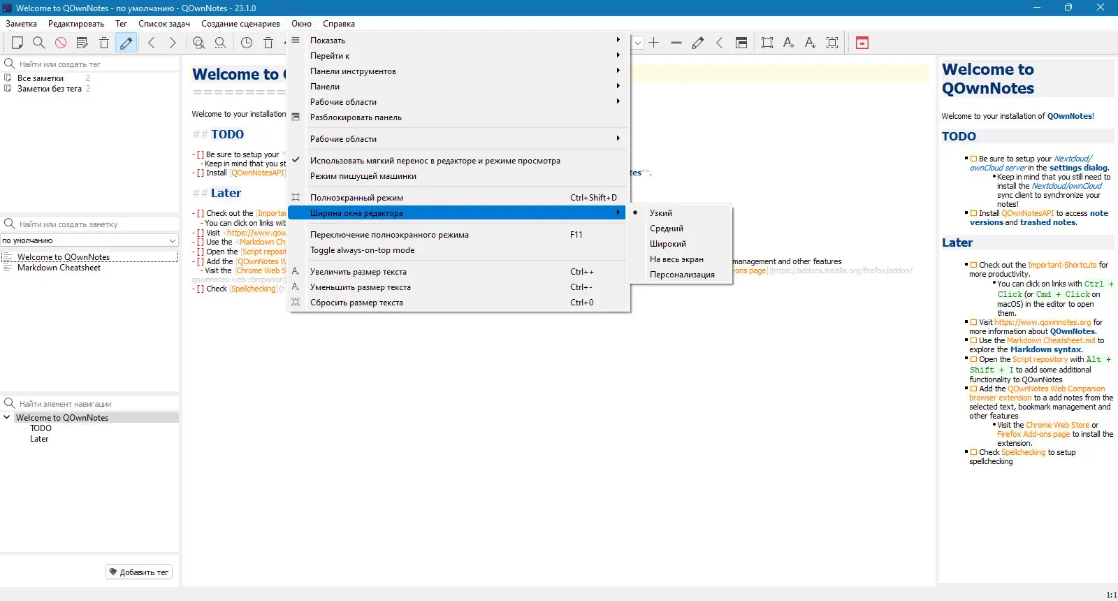Click the first trash can toolbar icon
1118x601 pixels.
coord(104,43)
